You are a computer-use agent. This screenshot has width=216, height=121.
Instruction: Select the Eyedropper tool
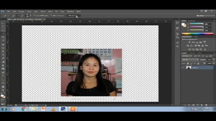[x=3, y=41]
